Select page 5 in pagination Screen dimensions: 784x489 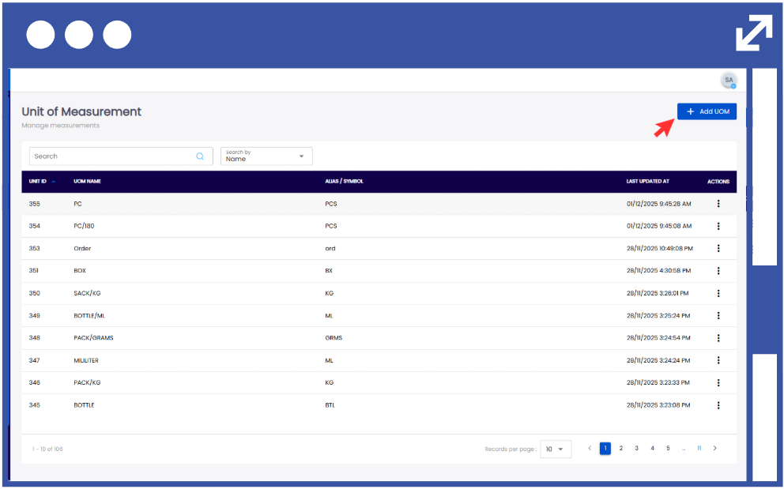tap(668, 449)
